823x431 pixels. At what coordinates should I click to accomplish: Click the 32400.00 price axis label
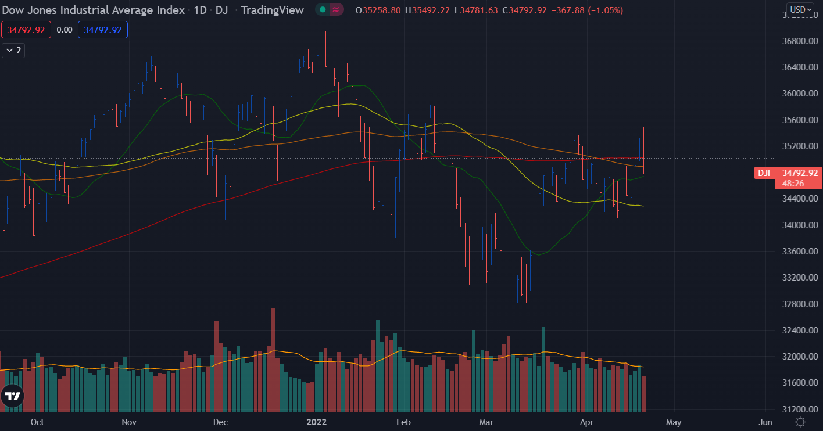coord(800,331)
